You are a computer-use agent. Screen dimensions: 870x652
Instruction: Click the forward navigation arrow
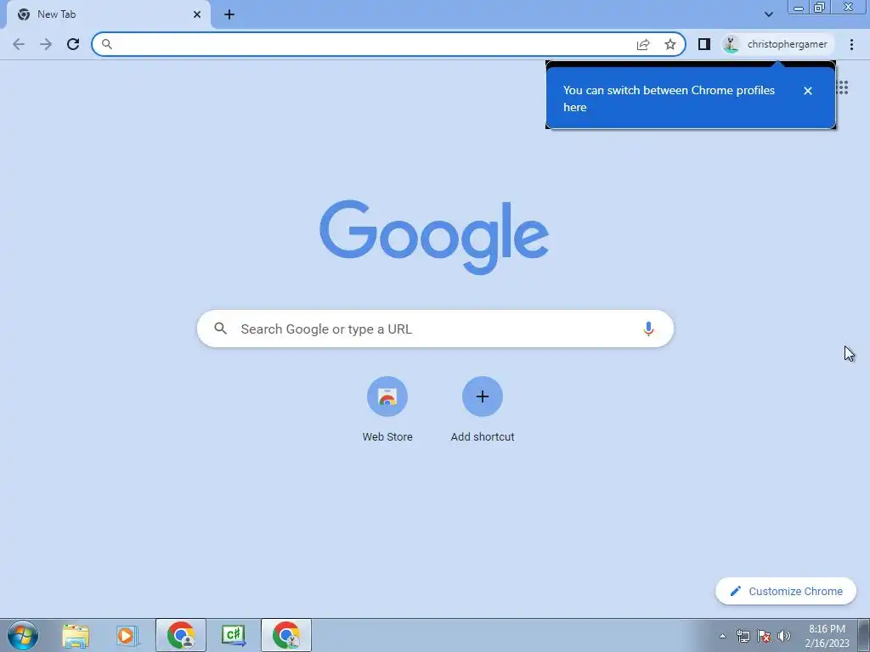[x=46, y=44]
